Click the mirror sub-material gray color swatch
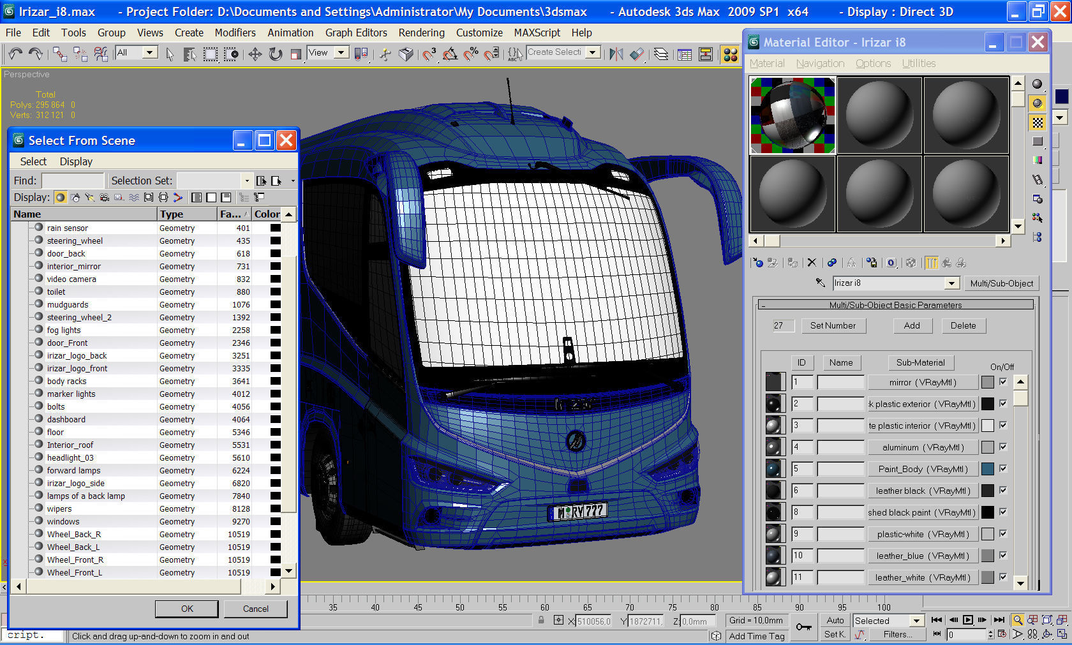This screenshot has height=645, width=1072. point(988,382)
